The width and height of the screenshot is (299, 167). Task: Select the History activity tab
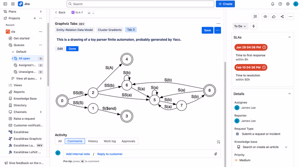(93, 141)
